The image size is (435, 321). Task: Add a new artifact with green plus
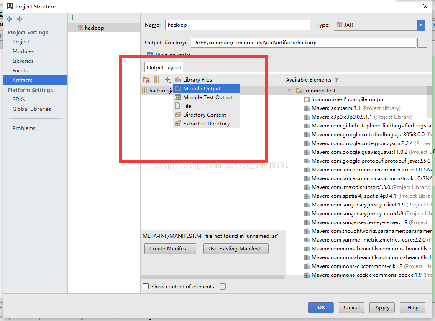click(x=73, y=18)
